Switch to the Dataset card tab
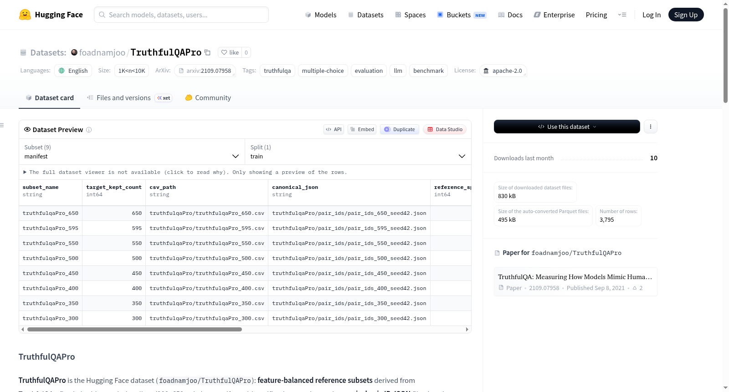Screen dimensions: 729x392 click(x=49, y=97)
